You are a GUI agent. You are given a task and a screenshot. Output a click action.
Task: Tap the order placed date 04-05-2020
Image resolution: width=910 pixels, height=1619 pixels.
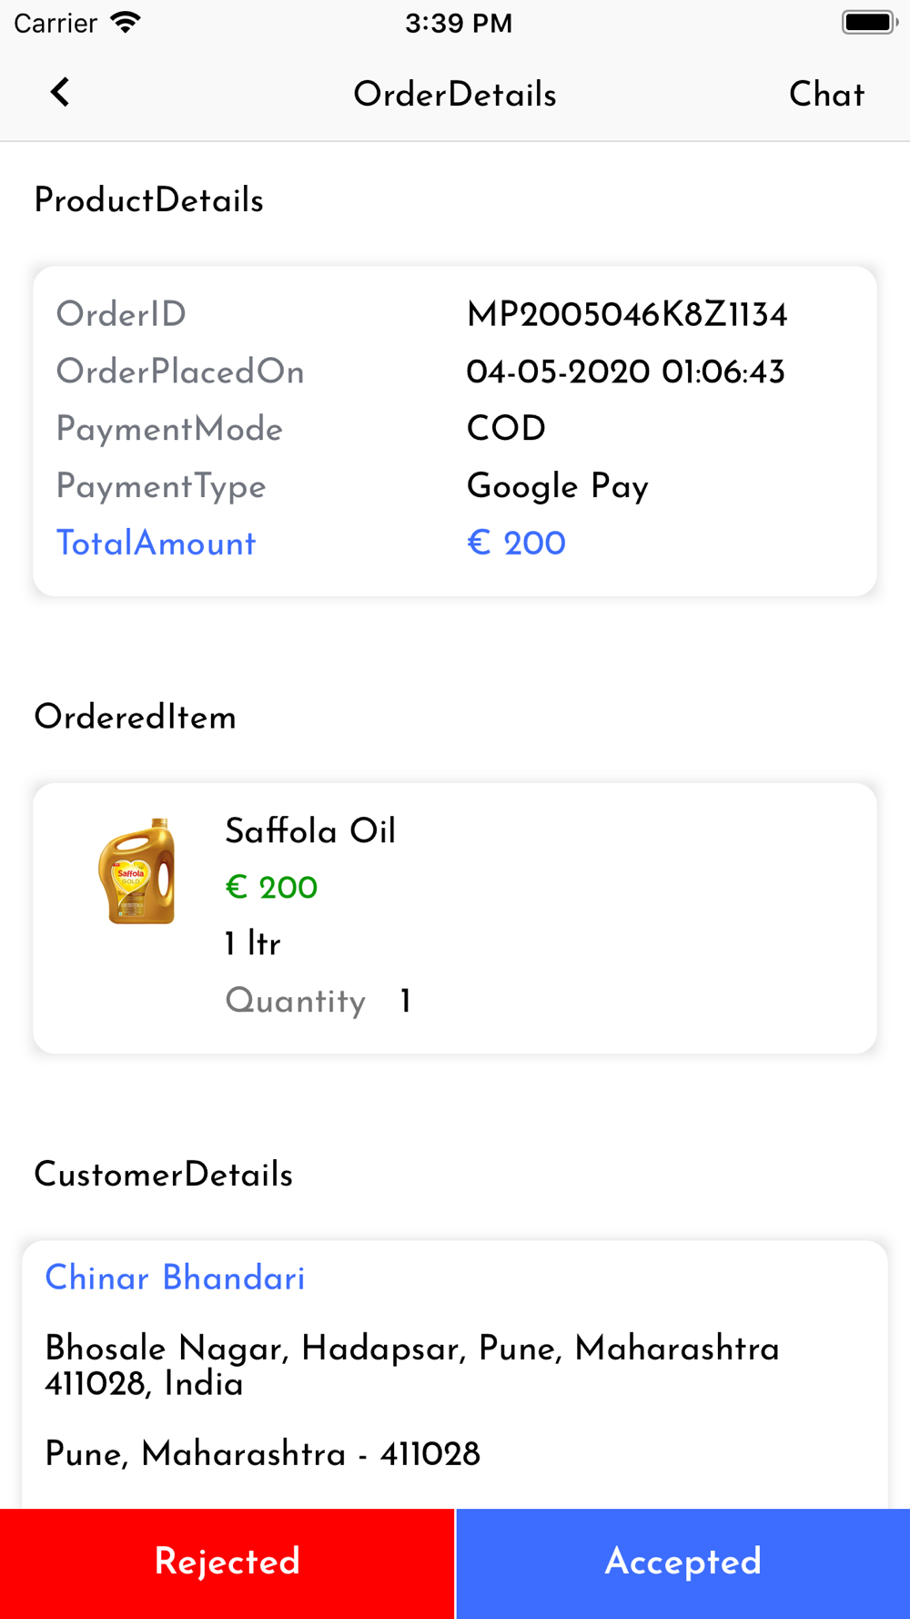point(558,372)
